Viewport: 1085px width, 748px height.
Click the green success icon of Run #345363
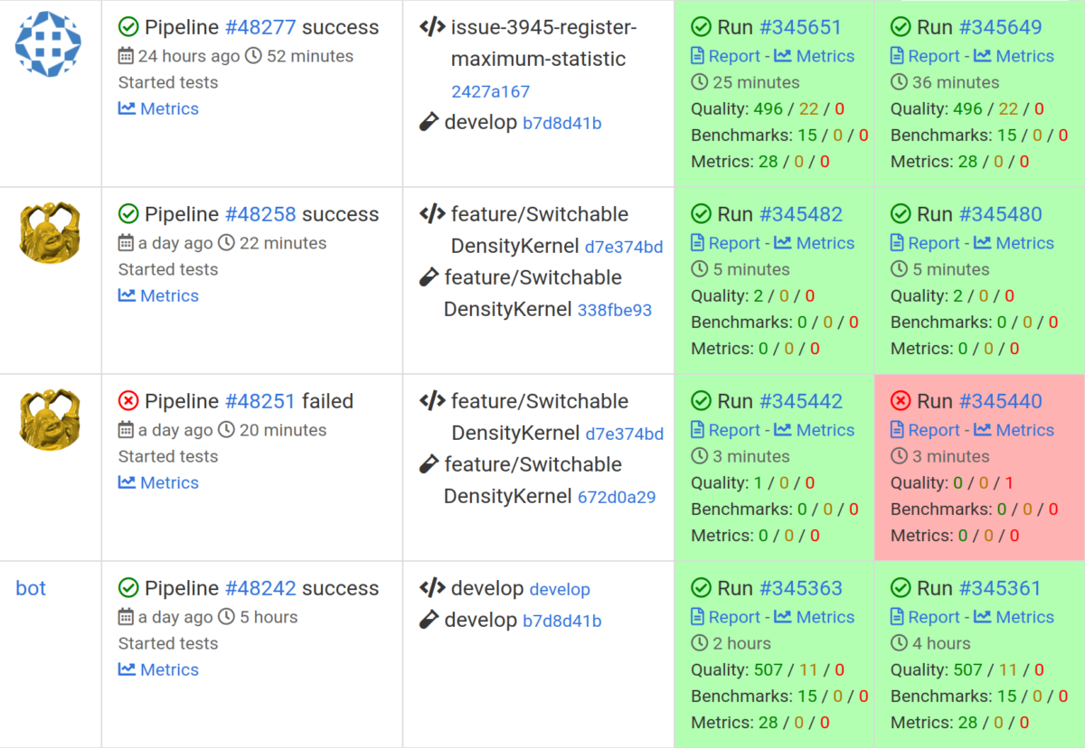tap(701, 588)
